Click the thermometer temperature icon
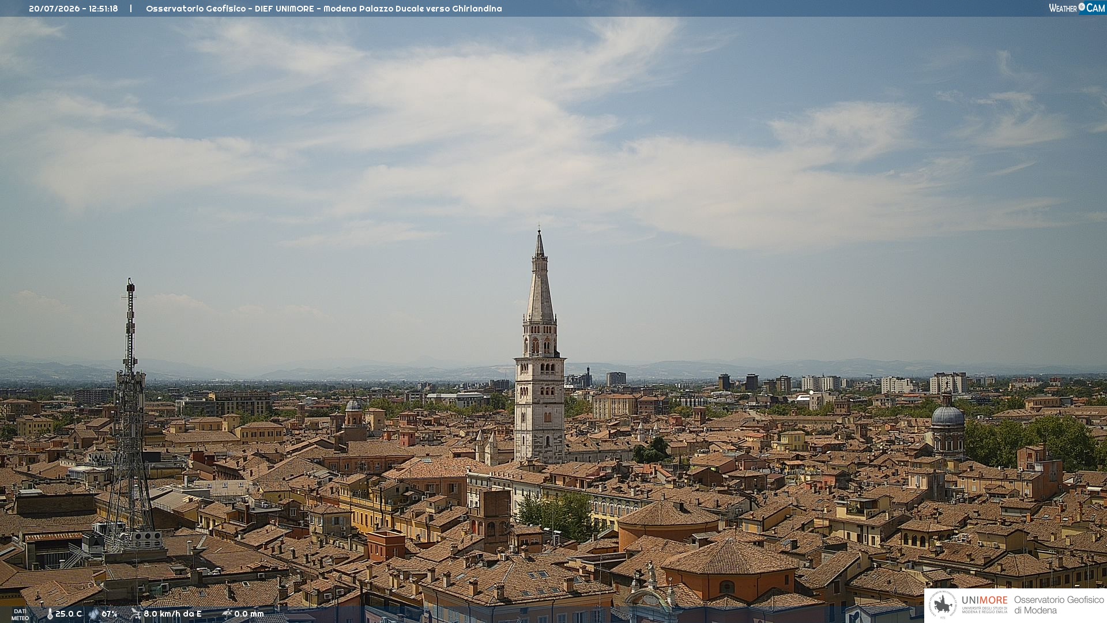Screen dimensions: 1107x623 (x=50, y=614)
